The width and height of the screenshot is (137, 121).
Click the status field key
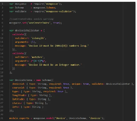pyautogui.click(x=17, y=103)
